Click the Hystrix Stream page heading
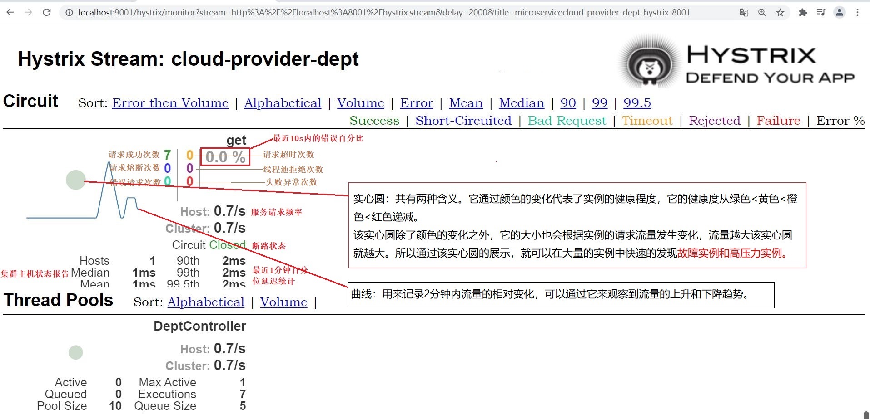Viewport: 870px width, 419px height. click(x=188, y=59)
